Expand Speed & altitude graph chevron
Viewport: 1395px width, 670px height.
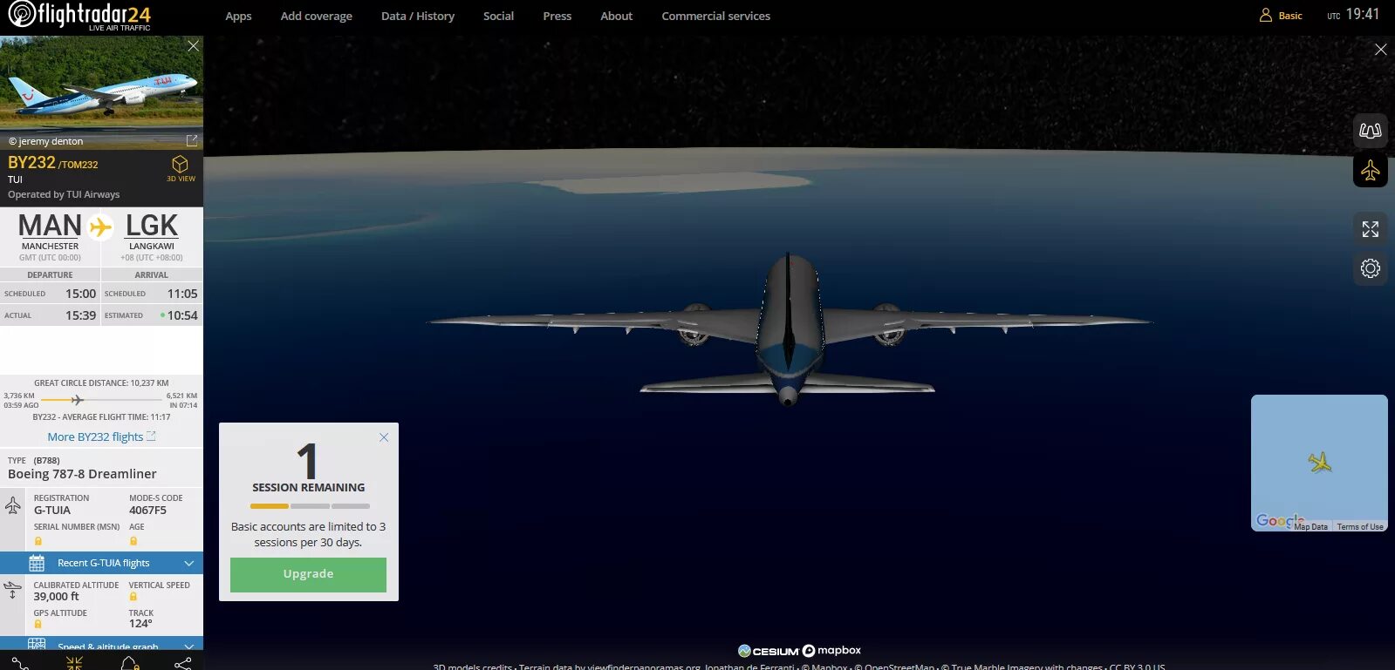coord(189,646)
